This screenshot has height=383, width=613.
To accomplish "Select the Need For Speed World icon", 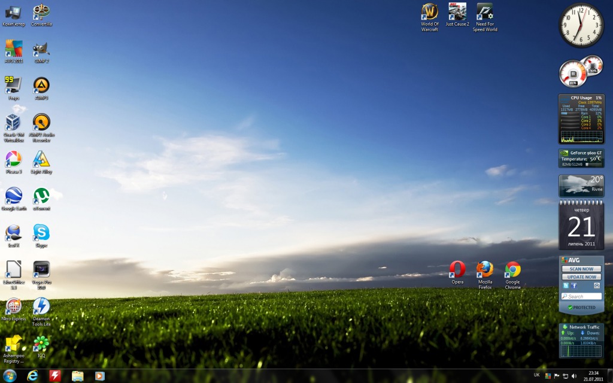I will (x=485, y=17).
